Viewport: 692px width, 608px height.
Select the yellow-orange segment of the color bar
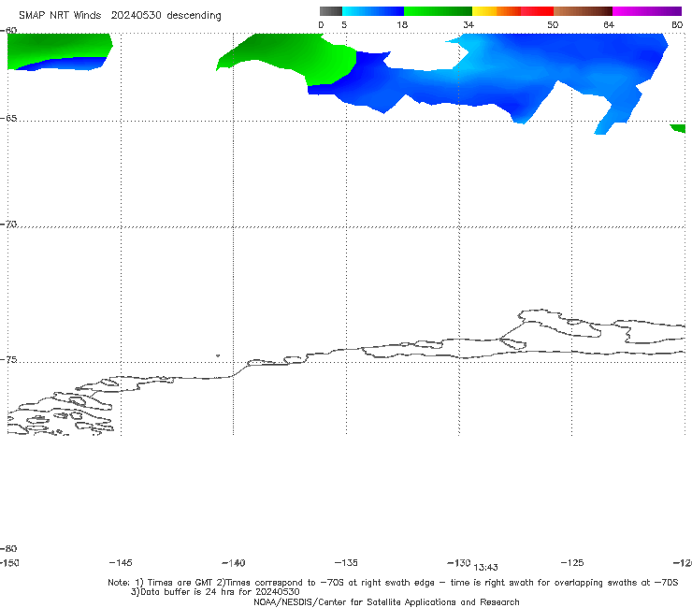[x=496, y=11]
